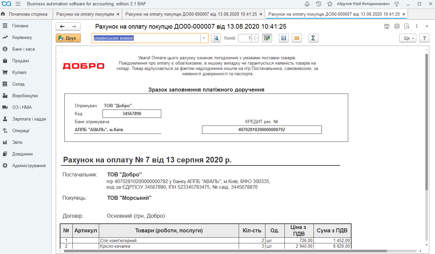Toggle the edit mode icon beside Копій
The width and height of the screenshot is (435, 254).
pos(267,38)
